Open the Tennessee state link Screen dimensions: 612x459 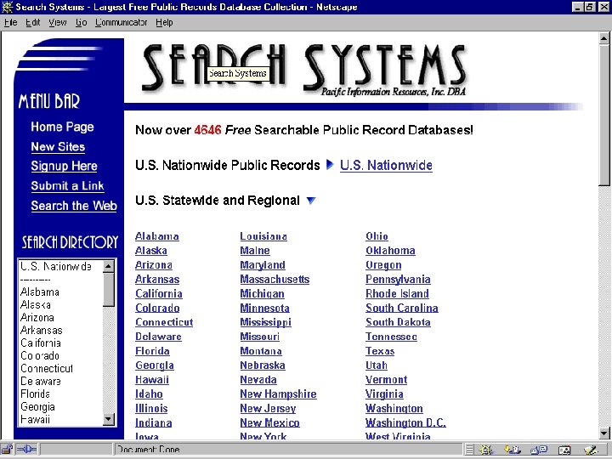click(392, 337)
